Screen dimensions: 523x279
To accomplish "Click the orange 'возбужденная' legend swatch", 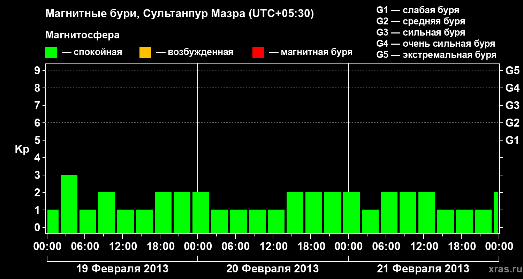I will point(145,53).
